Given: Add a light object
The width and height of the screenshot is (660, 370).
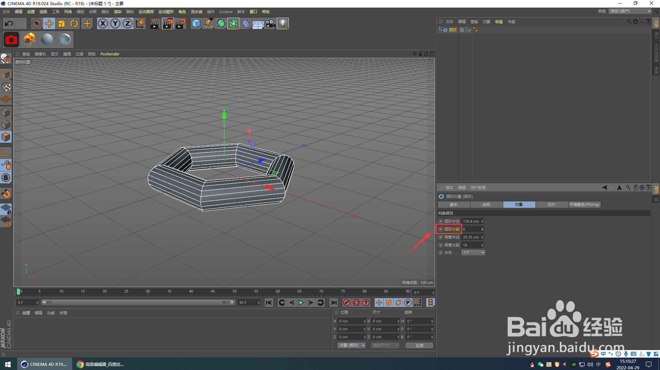Looking at the screenshot, I should tap(283, 23).
